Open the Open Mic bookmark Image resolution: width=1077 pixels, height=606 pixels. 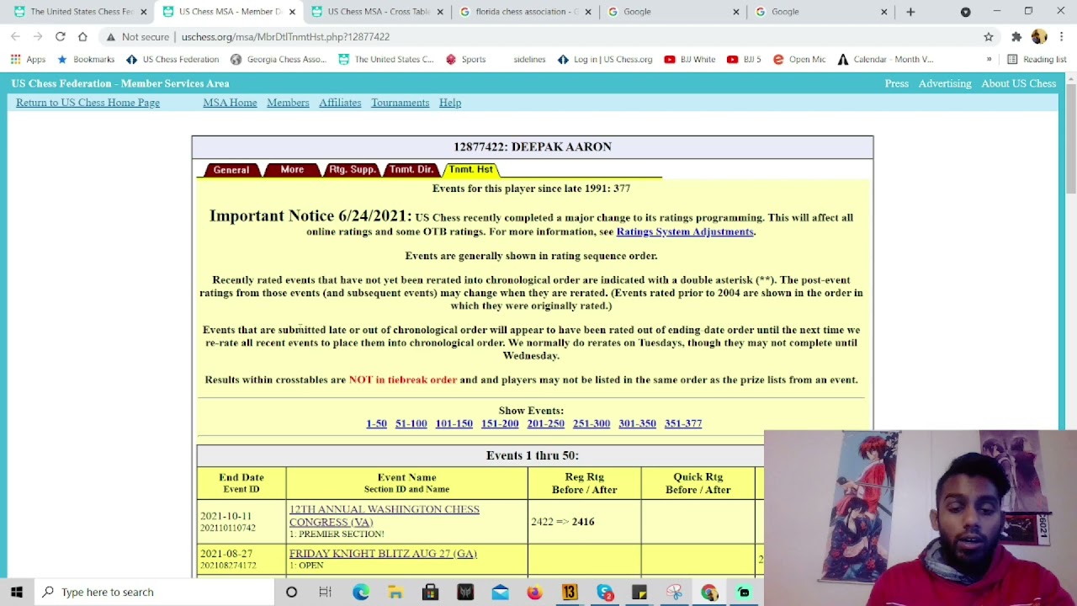798,60
